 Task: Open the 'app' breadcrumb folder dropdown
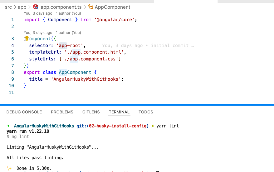point(22,7)
